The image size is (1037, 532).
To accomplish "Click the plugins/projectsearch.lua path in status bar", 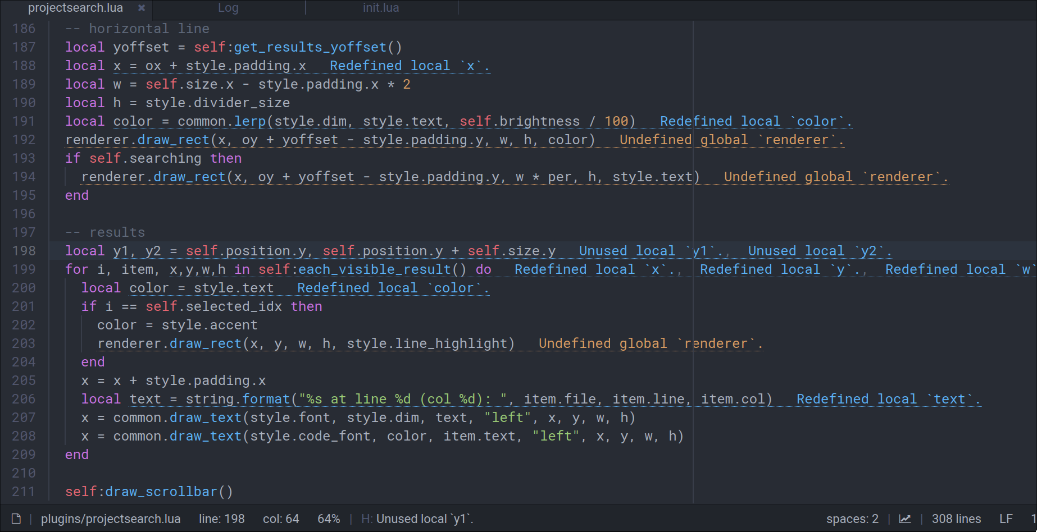I will [111, 519].
